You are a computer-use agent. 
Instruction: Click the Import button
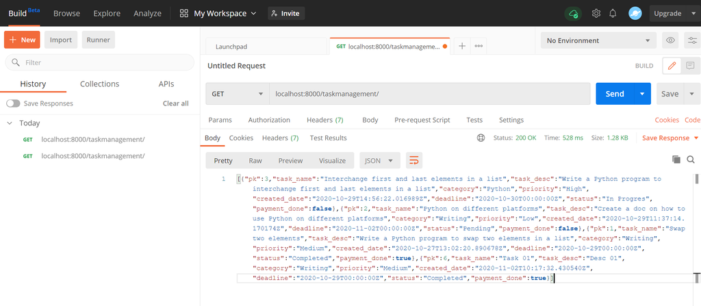[x=61, y=40]
